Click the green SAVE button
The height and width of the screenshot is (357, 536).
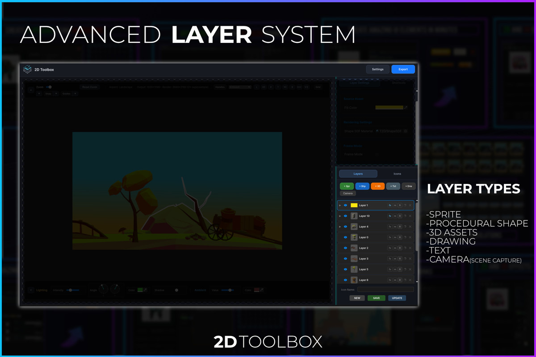click(377, 298)
